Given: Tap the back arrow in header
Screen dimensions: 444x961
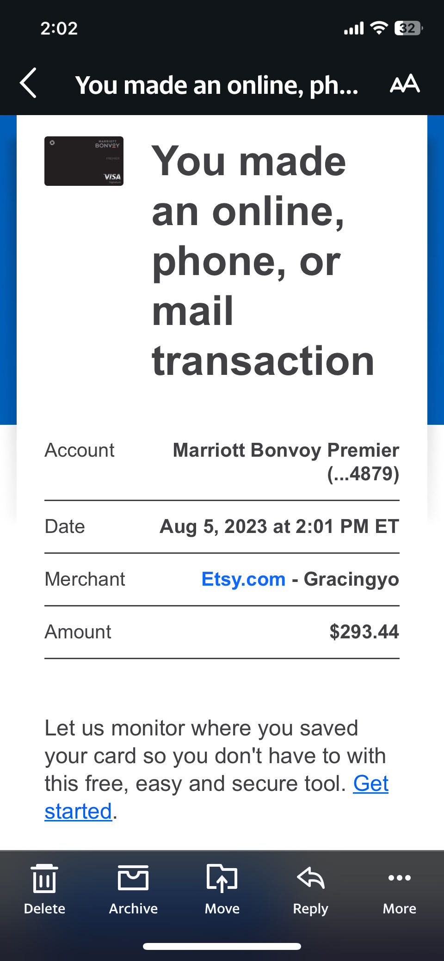Looking at the screenshot, I should click(x=29, y=83).
